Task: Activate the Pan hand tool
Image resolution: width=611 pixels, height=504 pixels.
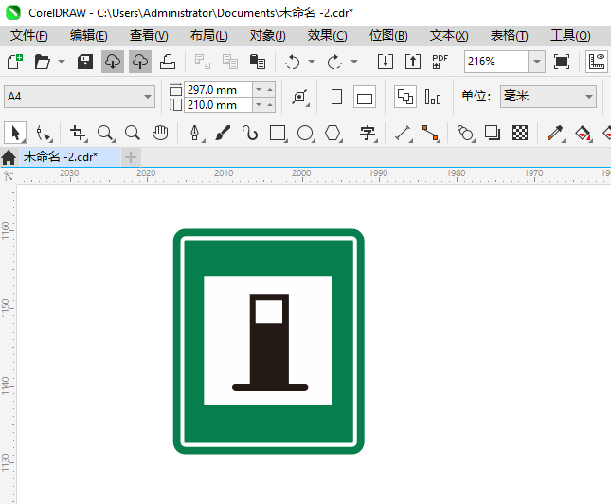Action: coord(161,133)
